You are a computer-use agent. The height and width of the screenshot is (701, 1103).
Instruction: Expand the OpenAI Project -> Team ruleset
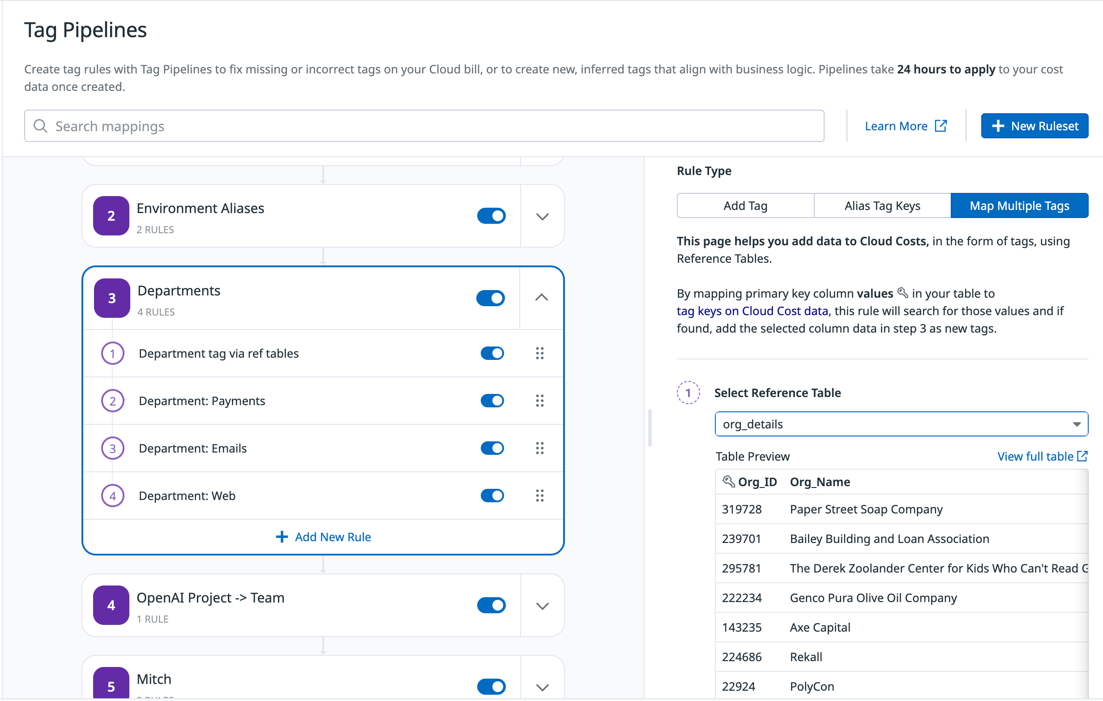(543, 606)
